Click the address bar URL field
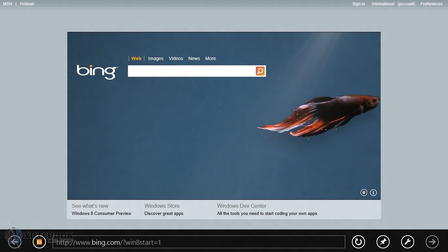 [x=198, y=242]
